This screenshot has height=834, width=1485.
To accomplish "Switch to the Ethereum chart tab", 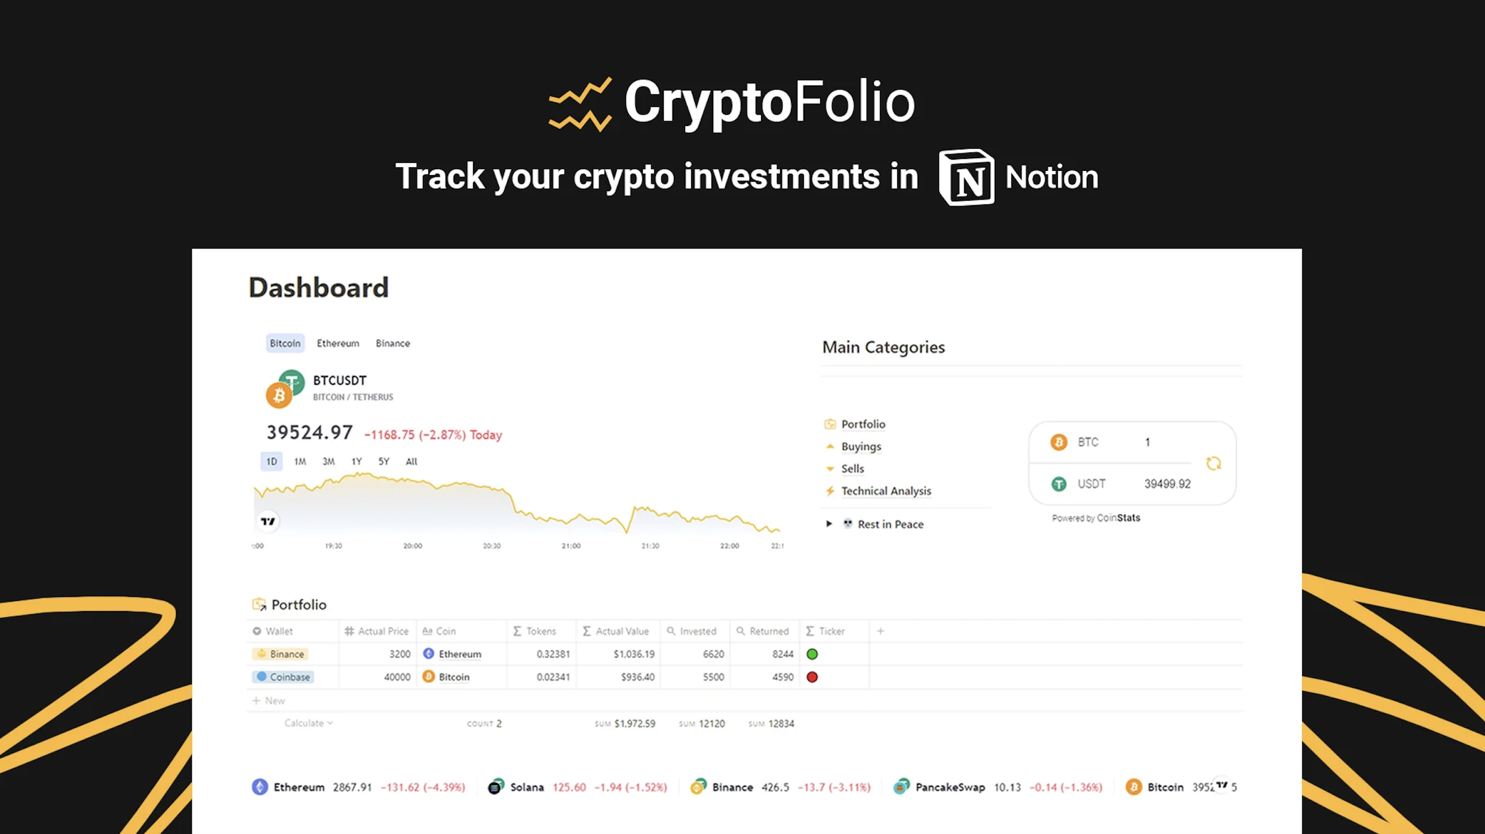I will pyautogui.click(x=338, y=343).
